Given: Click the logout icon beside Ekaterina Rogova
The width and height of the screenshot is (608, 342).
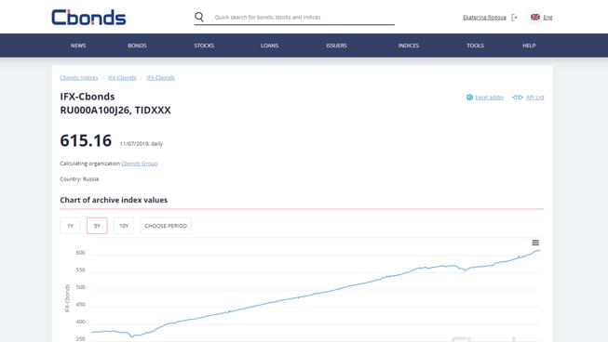Looking at the screenshot, I should click(514, 18).
